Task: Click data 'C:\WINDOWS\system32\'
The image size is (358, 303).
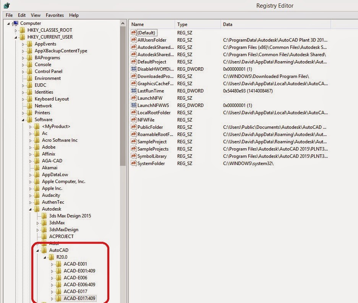Action: point(248,163)
